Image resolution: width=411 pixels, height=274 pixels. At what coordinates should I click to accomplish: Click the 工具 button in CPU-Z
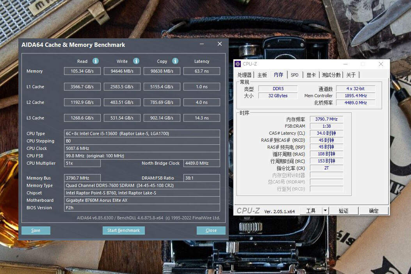click(311, 210)
